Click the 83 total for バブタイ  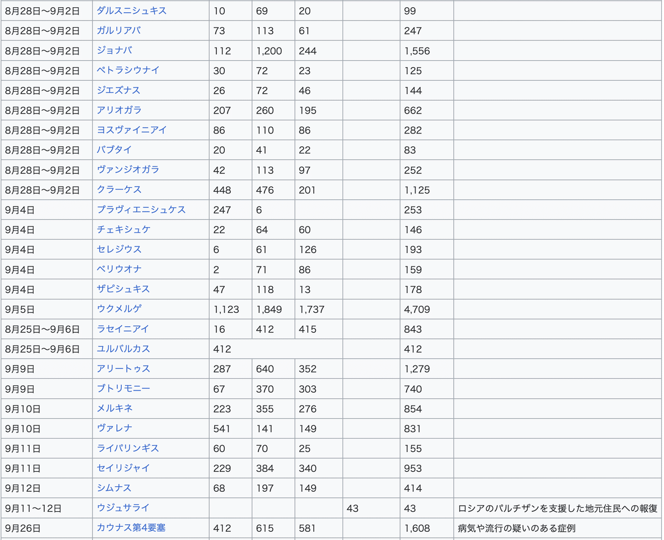pos(410,151)
